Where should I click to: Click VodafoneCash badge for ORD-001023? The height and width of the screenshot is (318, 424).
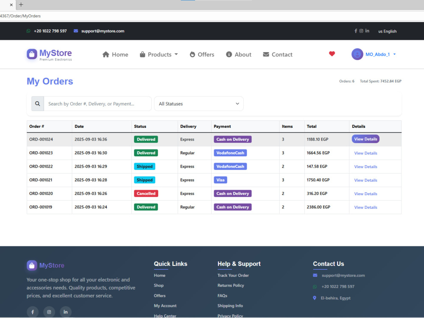(230, 153)
